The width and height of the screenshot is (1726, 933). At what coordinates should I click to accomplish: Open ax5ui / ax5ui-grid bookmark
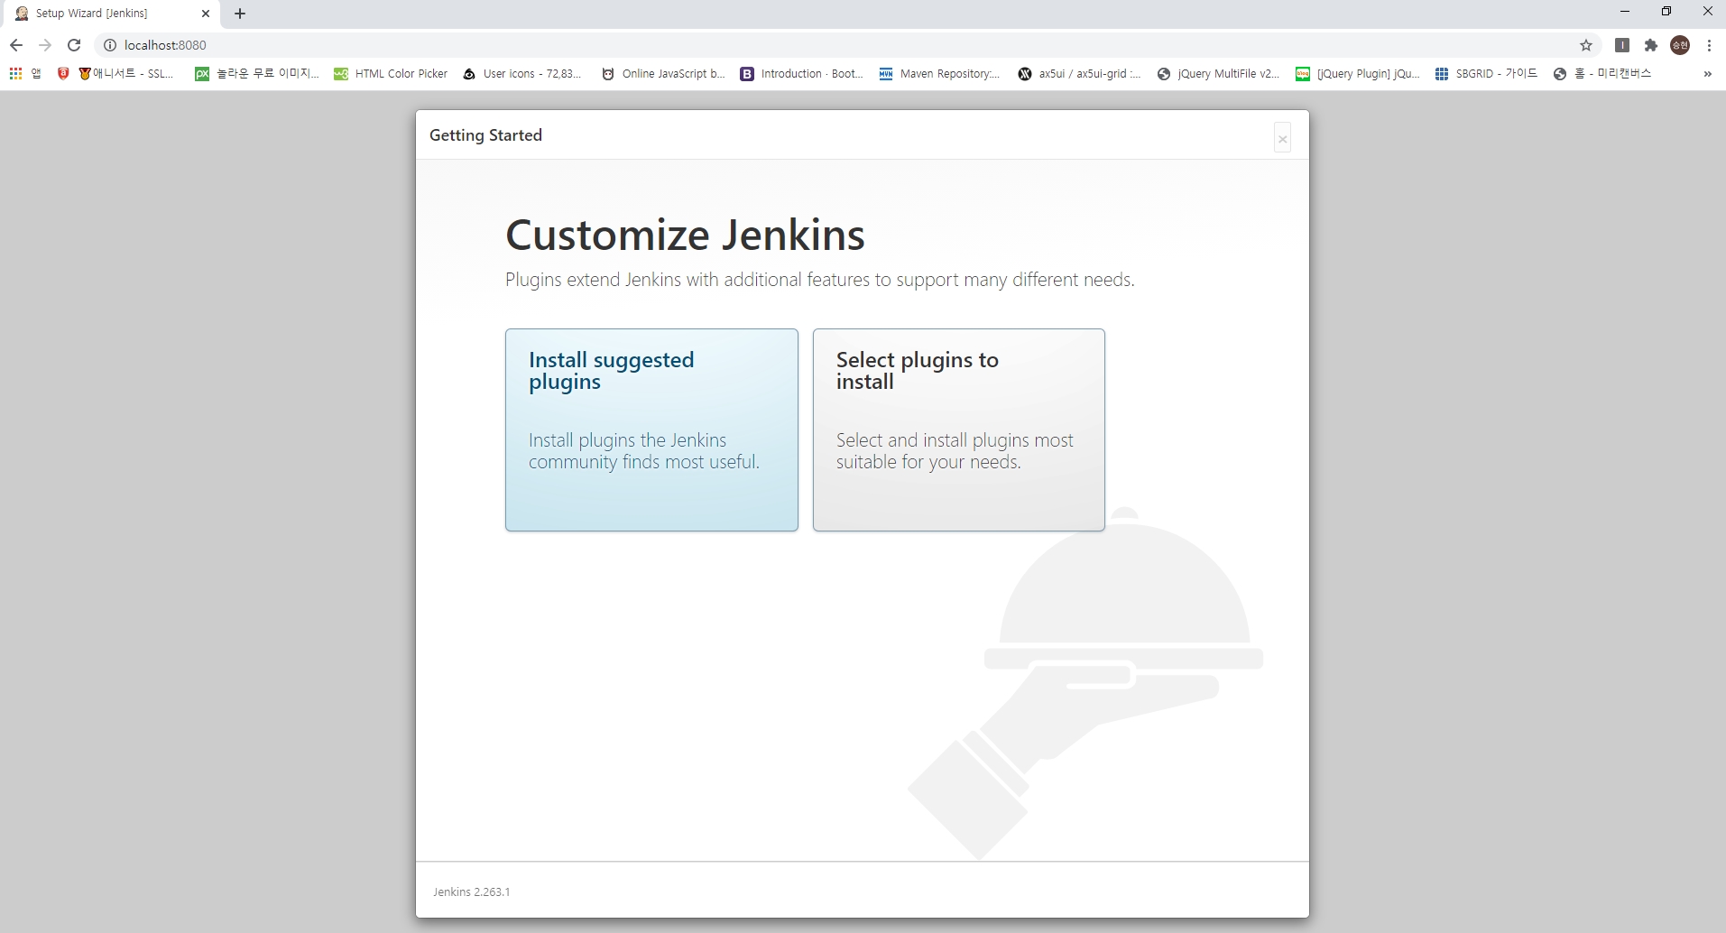click(1079, 74)
